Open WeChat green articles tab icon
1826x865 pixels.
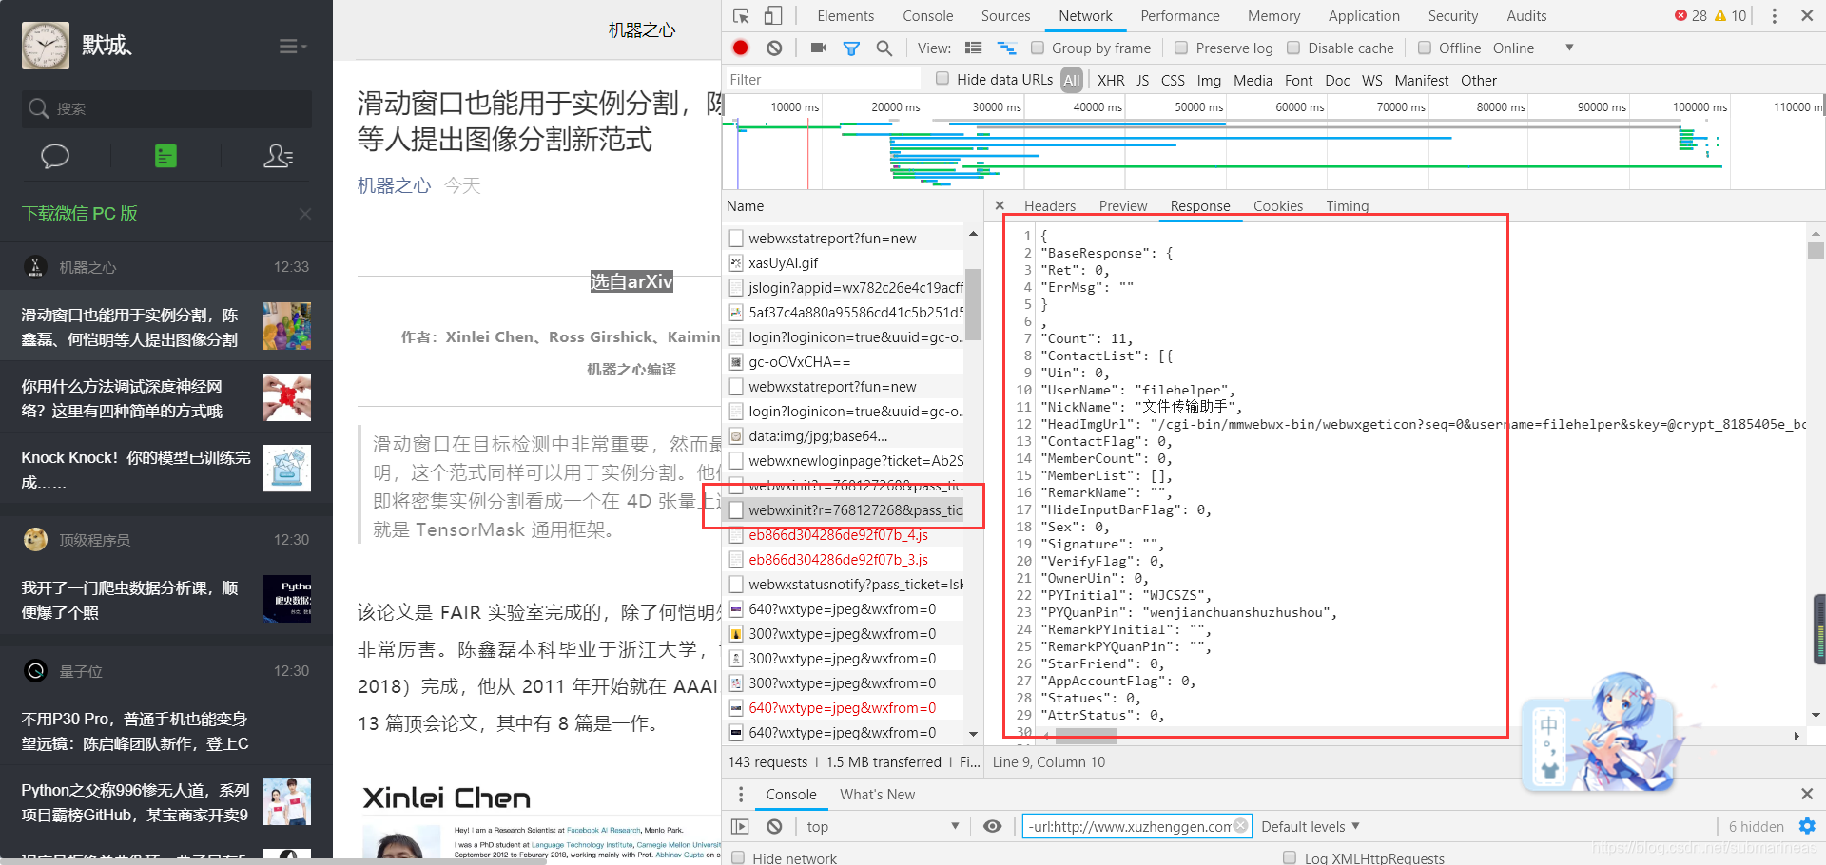(165, 156)
